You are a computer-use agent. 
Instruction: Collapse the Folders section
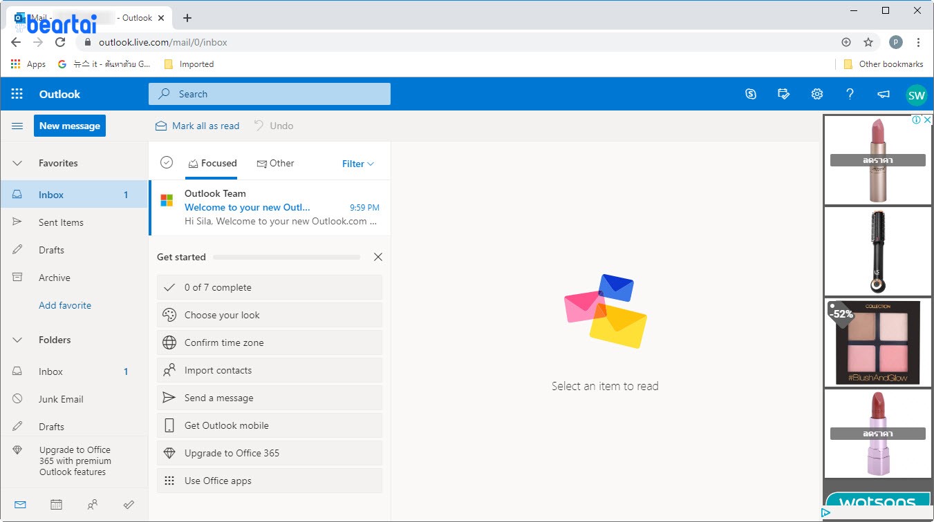(x=18, y=340)
